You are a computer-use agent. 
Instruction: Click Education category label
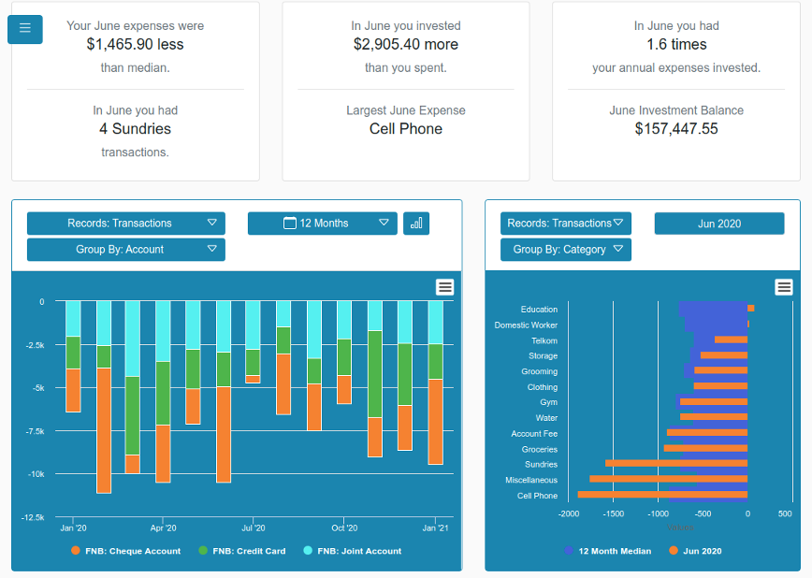point(539,310)
